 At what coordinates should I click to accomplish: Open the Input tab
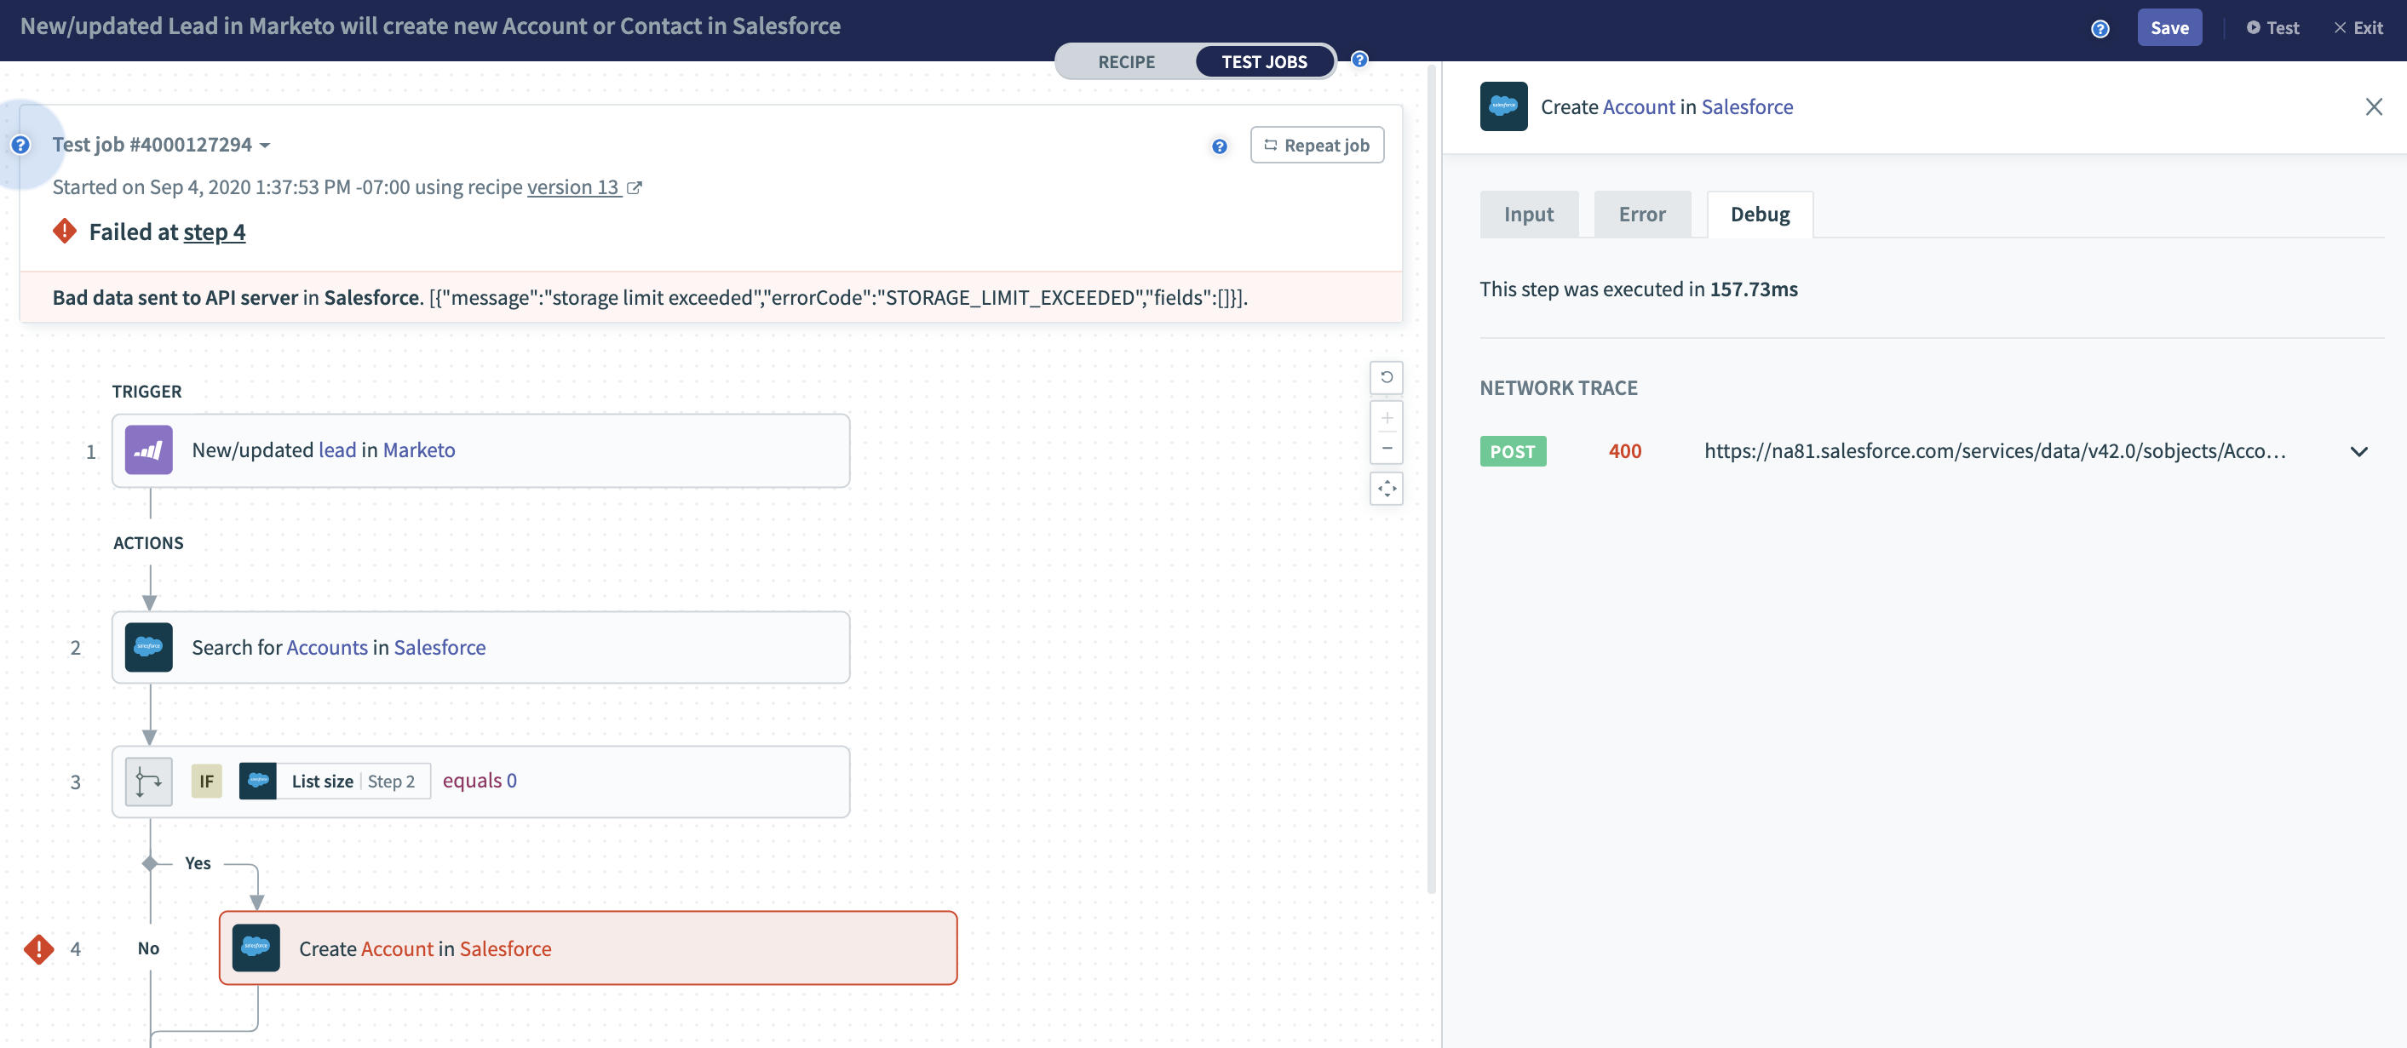click(1528, 214)
